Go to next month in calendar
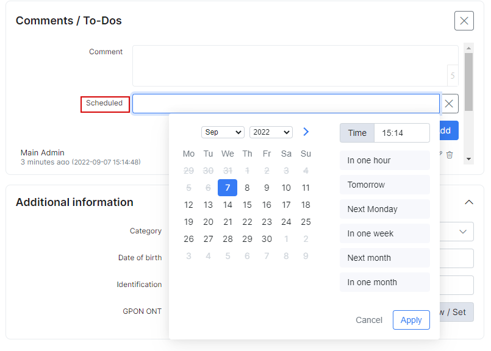Image resolution: width=491 pixels, height=351 pixels. pyautogui.click(x=306, y=132)
